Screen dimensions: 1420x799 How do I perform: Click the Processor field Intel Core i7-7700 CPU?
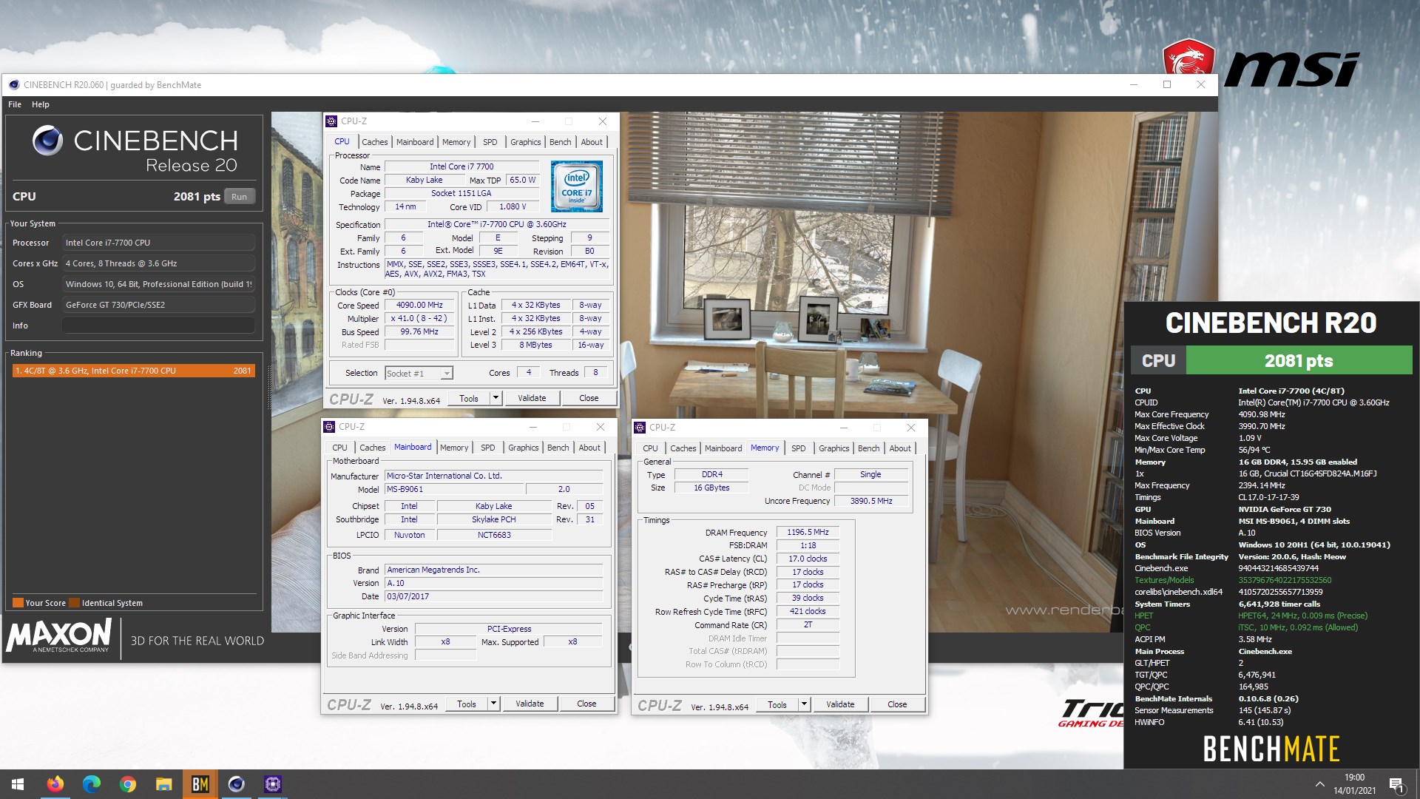(x=158, y=243)
